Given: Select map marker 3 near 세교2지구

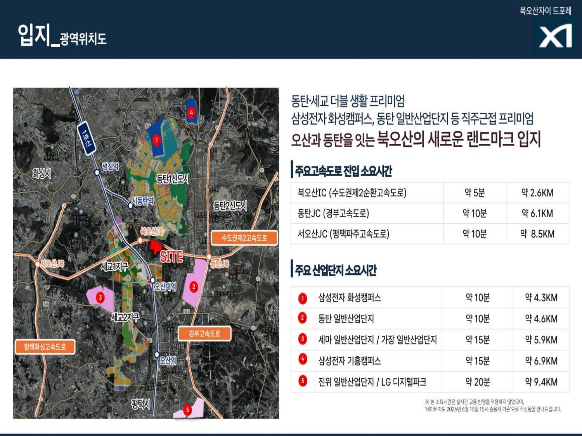Looking at the screenshot, I should pos(100,298).
